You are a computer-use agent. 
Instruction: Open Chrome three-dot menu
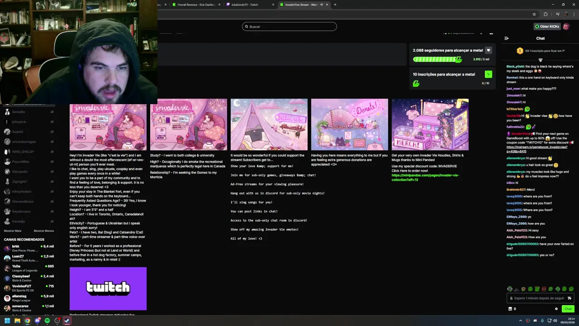573,14
